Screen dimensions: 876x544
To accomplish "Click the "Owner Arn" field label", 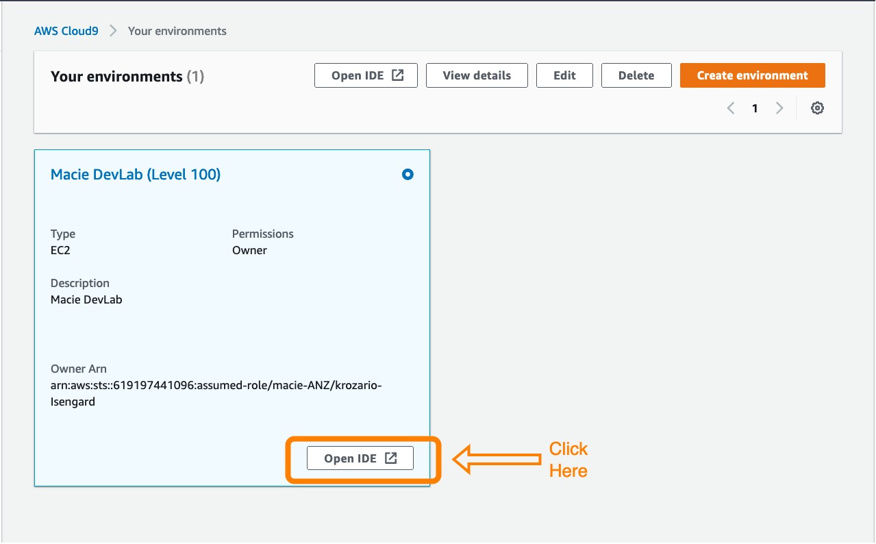I will pos(79,369).
